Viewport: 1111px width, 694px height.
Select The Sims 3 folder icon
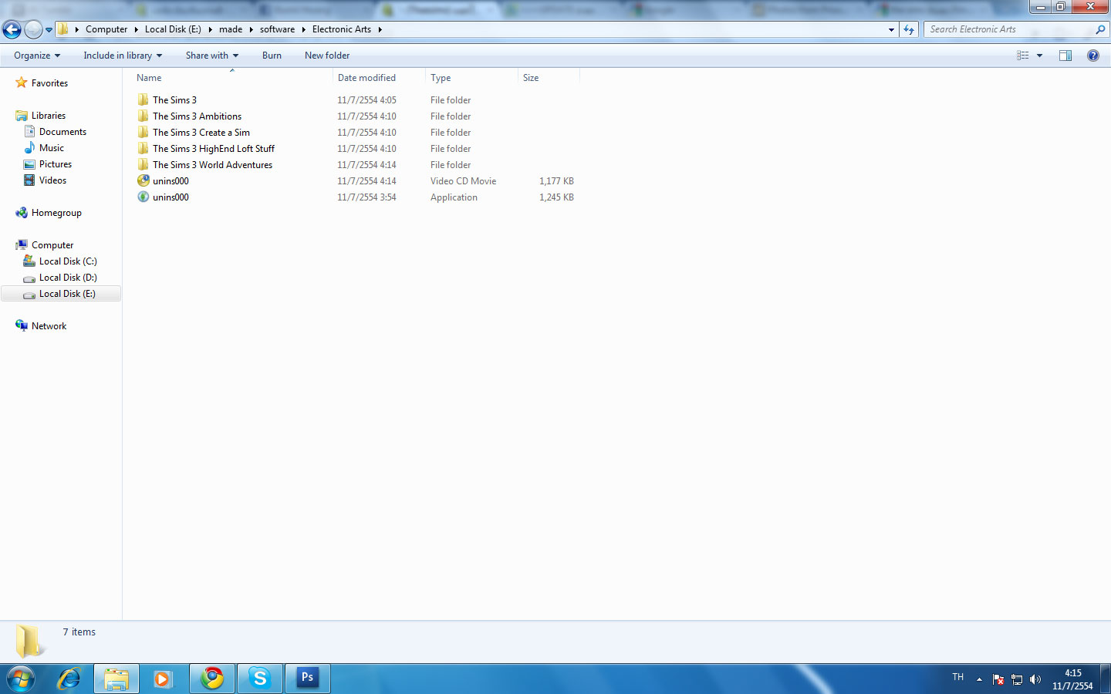[x=144, y=100]
